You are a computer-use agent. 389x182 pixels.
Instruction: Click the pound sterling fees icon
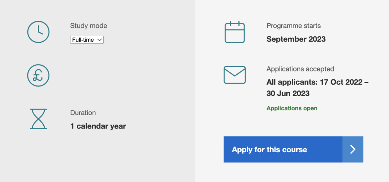38,75
